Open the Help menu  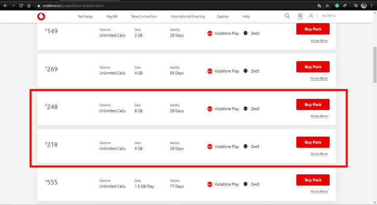(x=246, y=16)
